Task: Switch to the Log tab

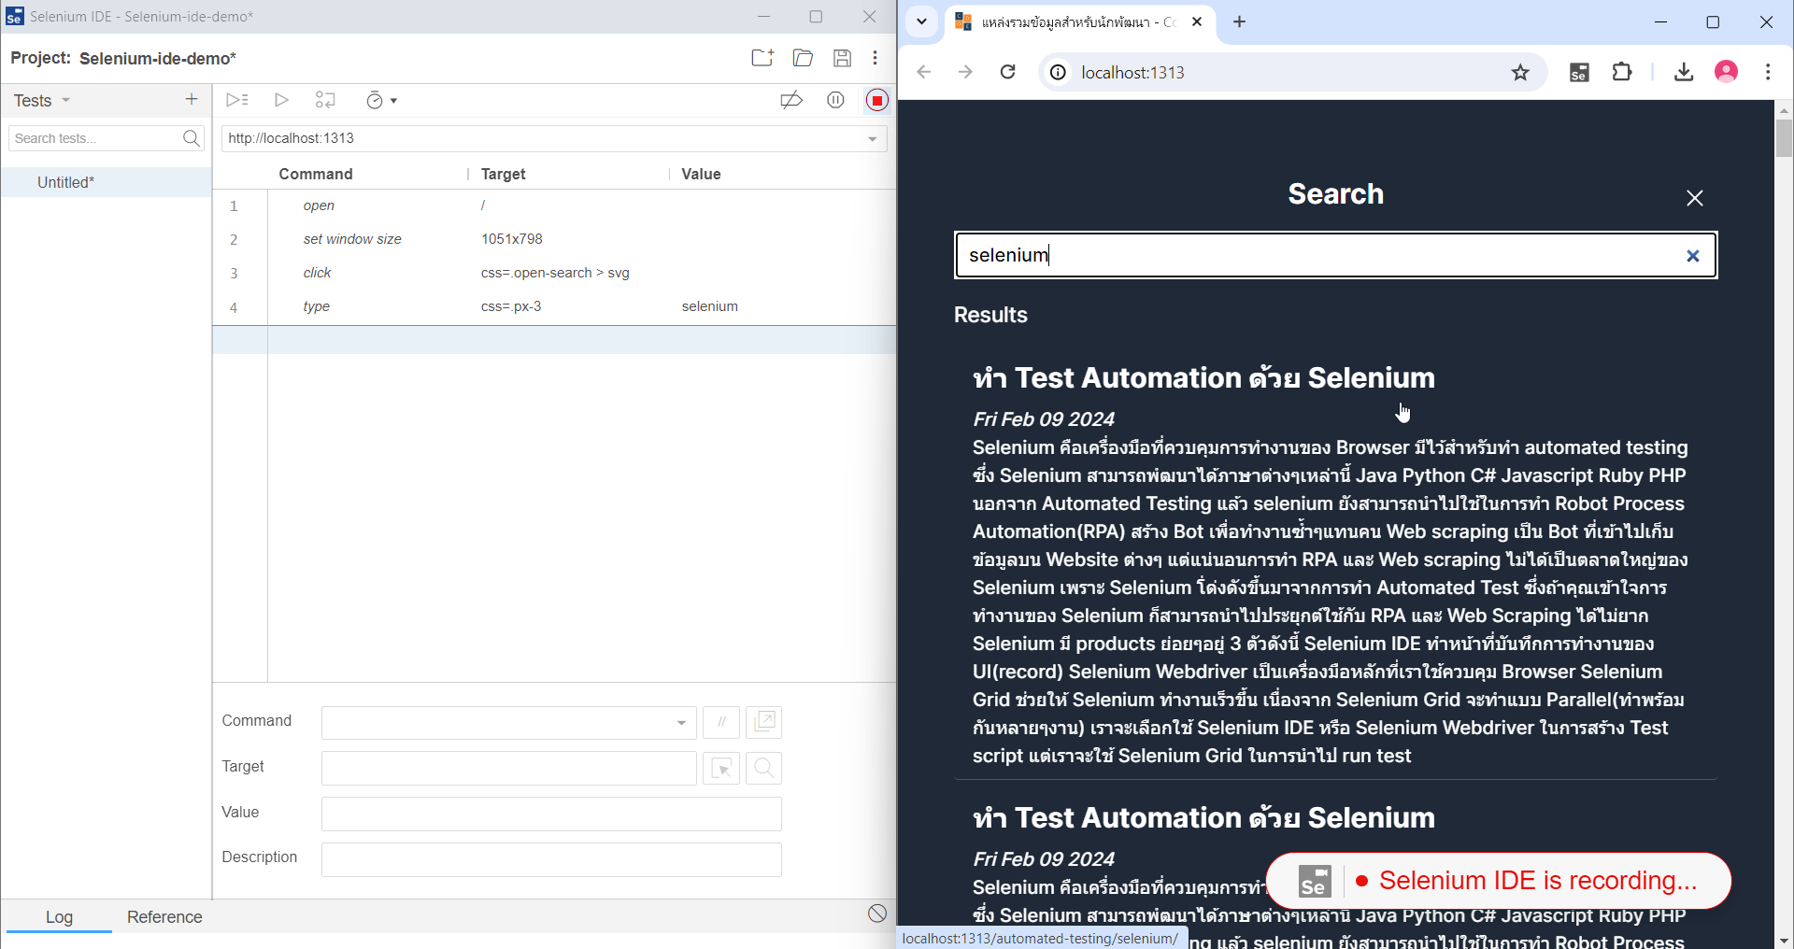Action: click(59, 917)
